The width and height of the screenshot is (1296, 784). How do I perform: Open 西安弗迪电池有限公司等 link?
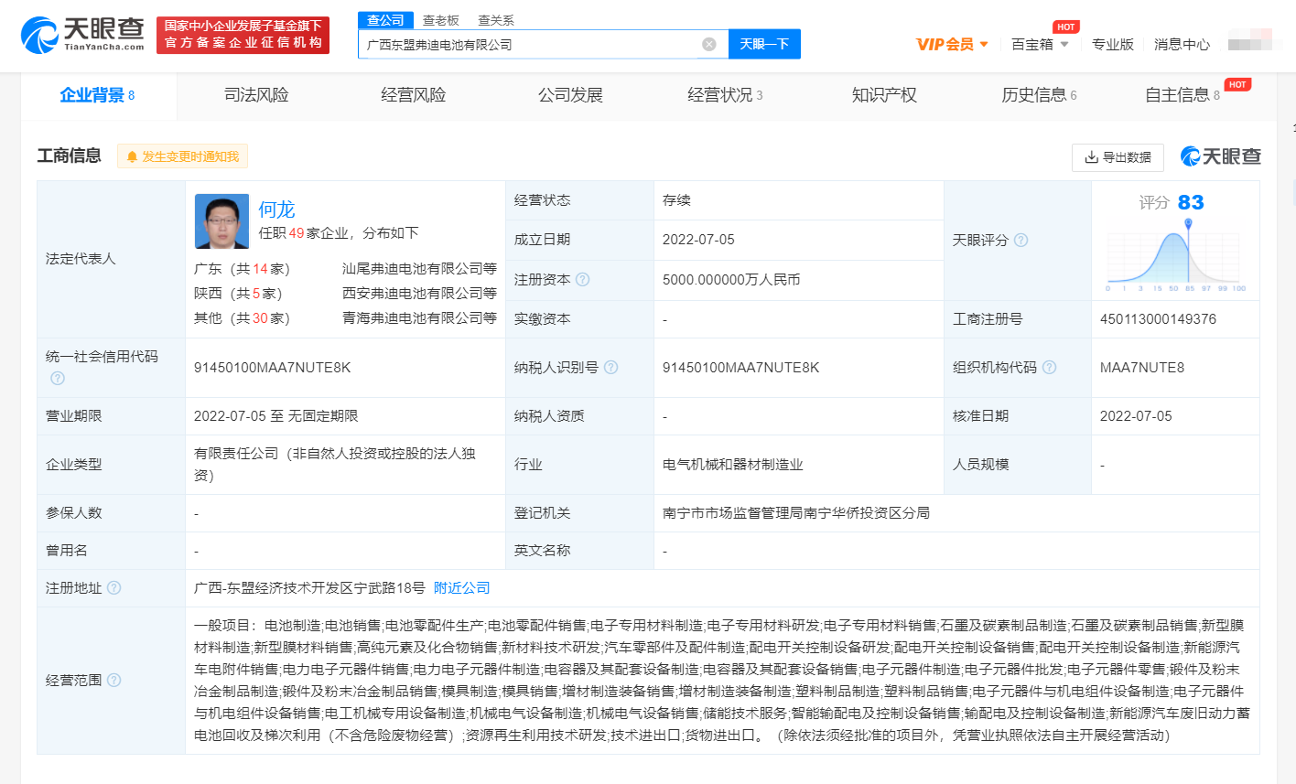point(419,294)
